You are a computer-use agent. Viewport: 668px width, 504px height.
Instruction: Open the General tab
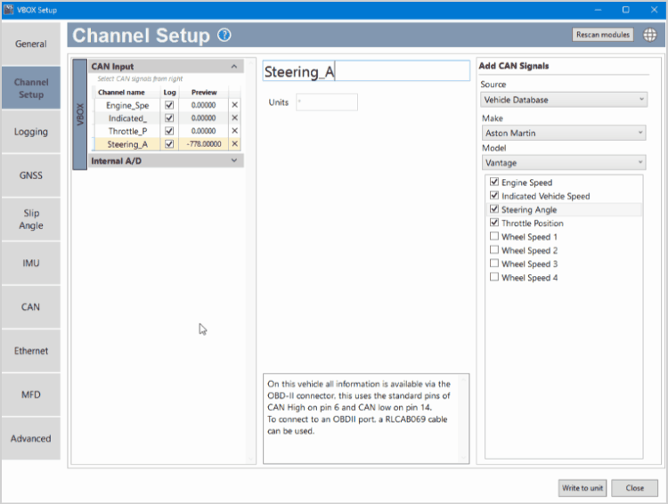[x=30, y=44]
